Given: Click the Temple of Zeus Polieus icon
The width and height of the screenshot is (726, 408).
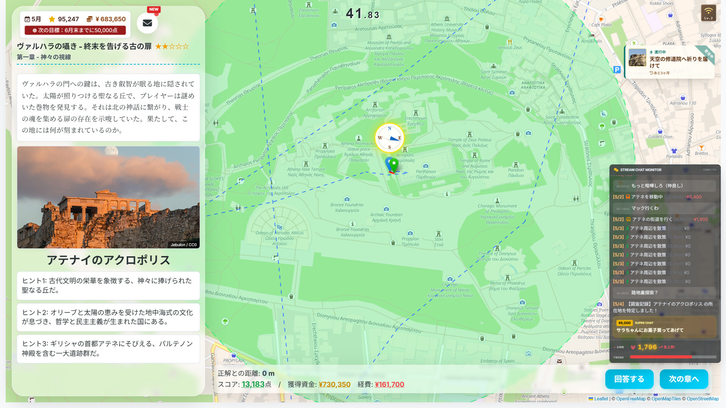Looking at the screenshot, I should coord(469,134).
